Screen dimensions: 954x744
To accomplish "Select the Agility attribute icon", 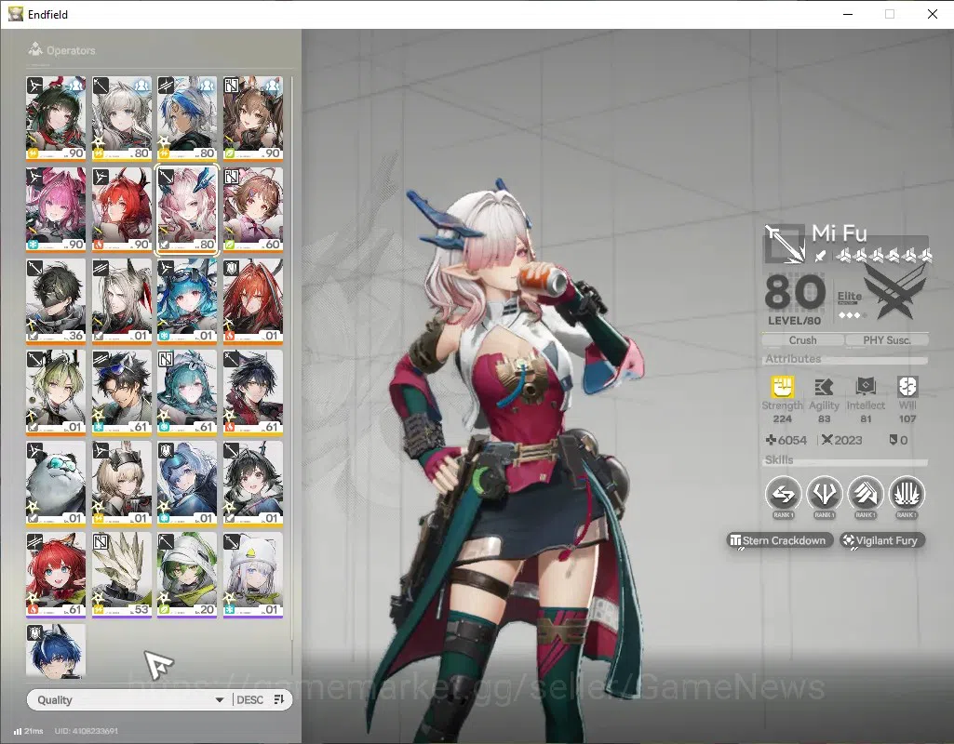I will pos(824,387).
